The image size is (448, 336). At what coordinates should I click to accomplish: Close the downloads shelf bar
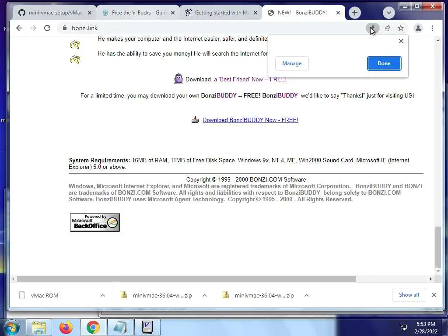tap(434, 295)
